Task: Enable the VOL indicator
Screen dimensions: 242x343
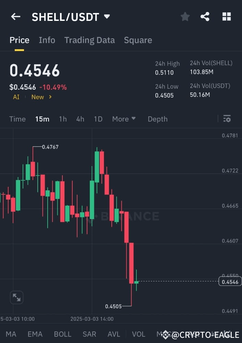Action: point(138,334)
